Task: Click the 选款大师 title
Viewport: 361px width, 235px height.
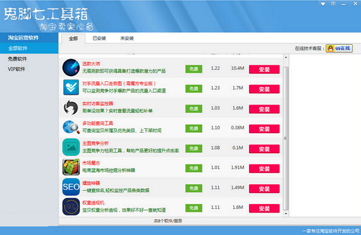Action: [91, 64]
